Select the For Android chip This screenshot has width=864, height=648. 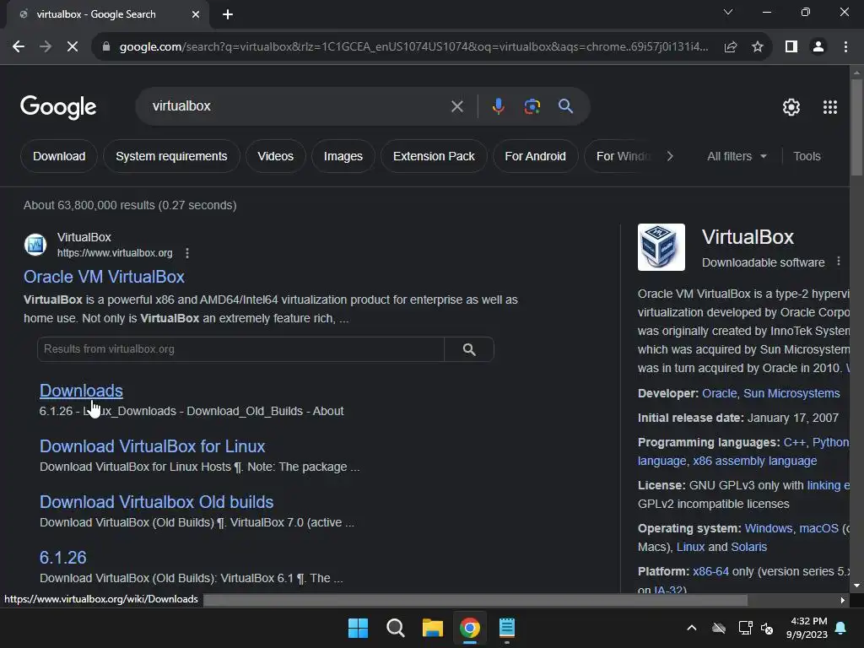[x=535, y=156]
